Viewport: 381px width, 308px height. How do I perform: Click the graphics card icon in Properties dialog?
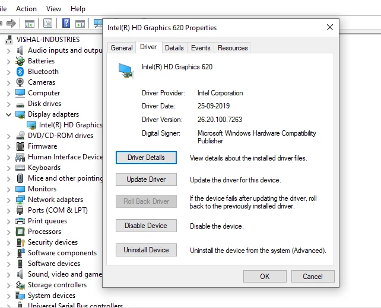pos(126,70)
